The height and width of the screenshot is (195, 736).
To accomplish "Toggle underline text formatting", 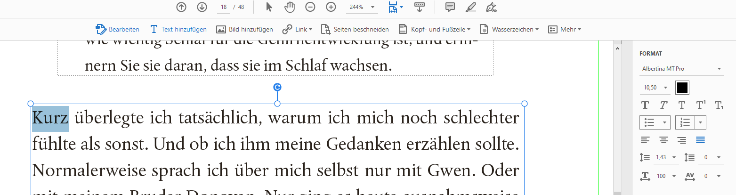I will 681,105.
